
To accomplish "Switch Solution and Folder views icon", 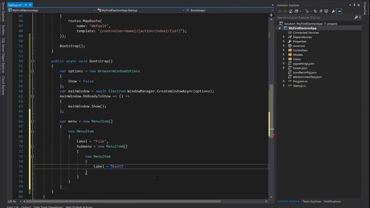I will [x=297, y=12].
